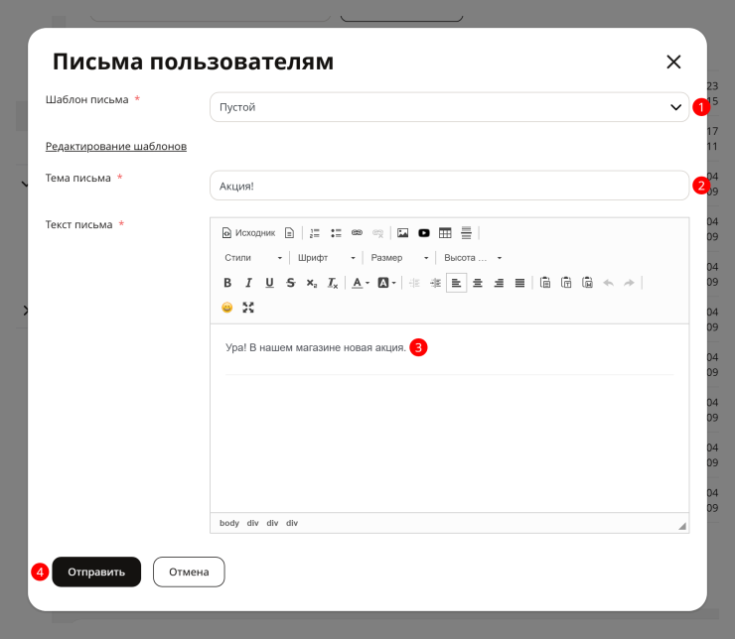
Task: Align text to the right
Action: coord(499,283)
